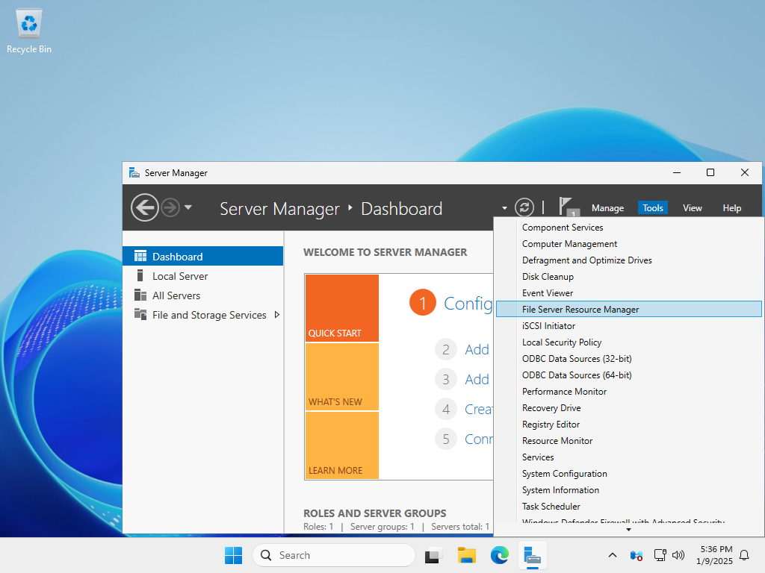This screenshot has width=765, height=573.
Task: Open the notifications flag
Action: pyautogui.click(x=568, y=207)
